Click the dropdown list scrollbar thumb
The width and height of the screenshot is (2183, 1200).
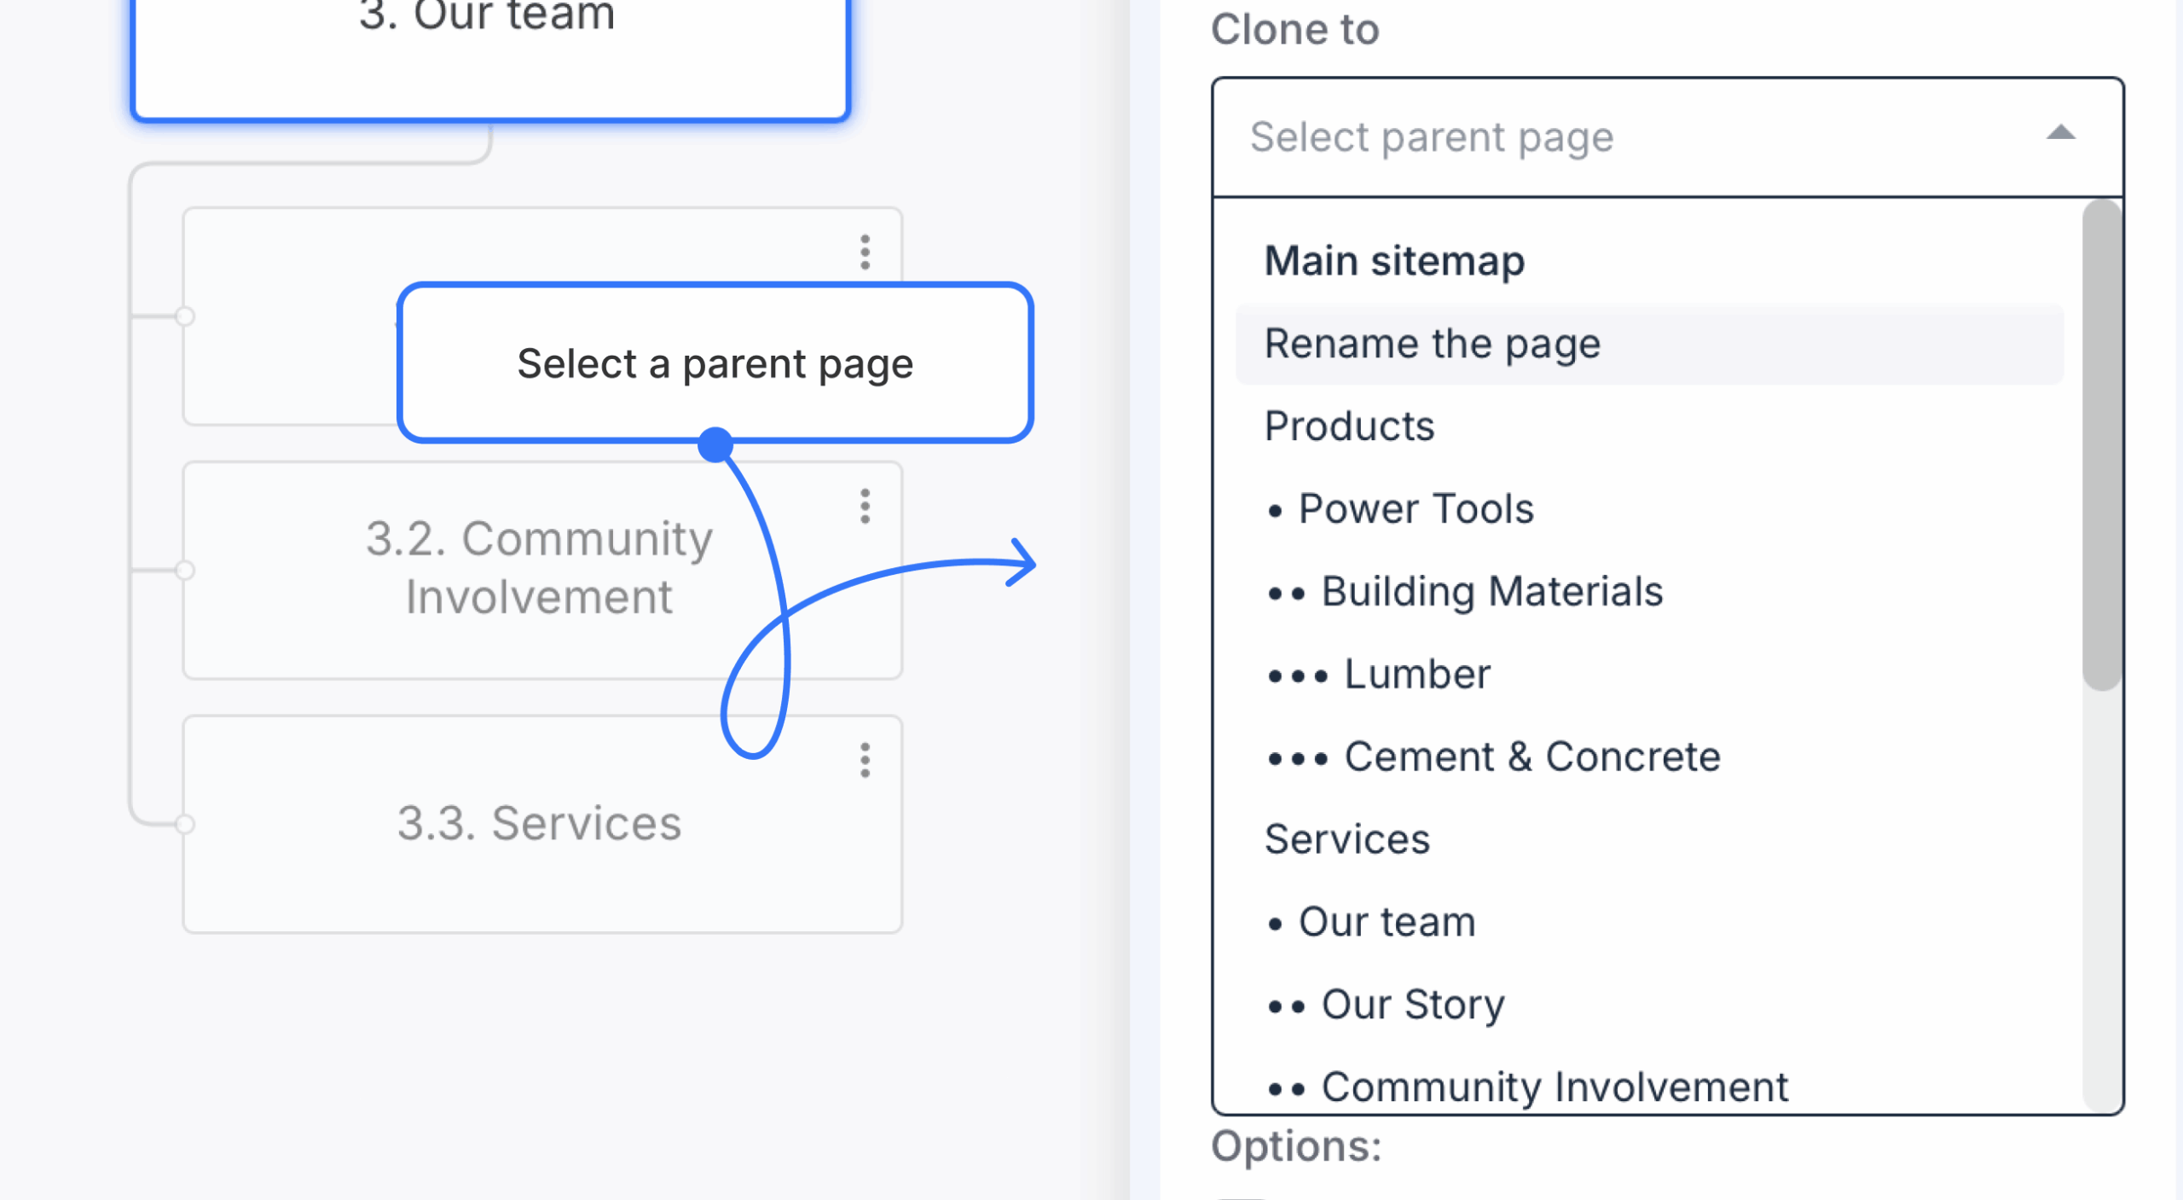2101,444
